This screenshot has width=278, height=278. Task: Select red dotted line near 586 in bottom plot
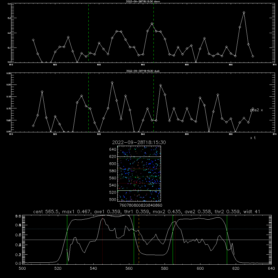(x=175, y=239)
